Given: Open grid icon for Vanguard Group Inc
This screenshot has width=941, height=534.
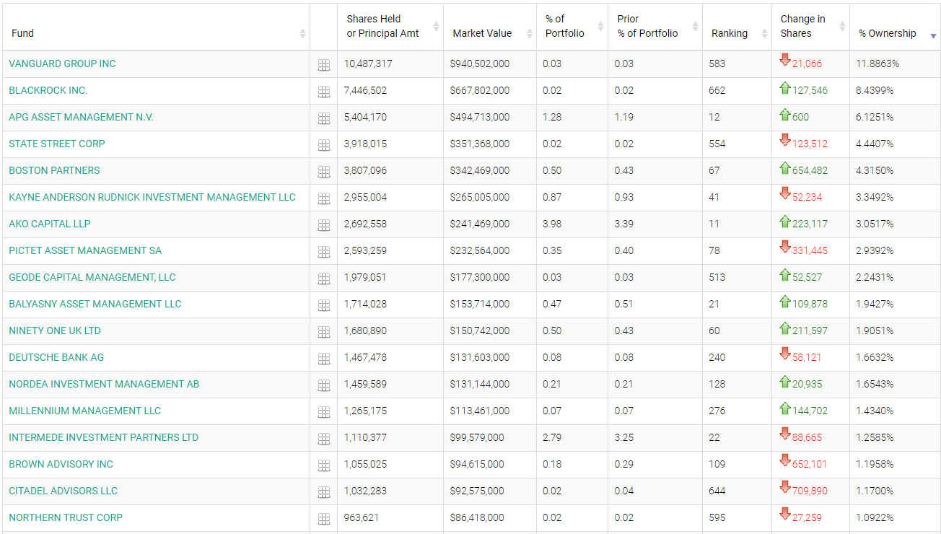Looking at the screenshot, I should click(324, 66).
